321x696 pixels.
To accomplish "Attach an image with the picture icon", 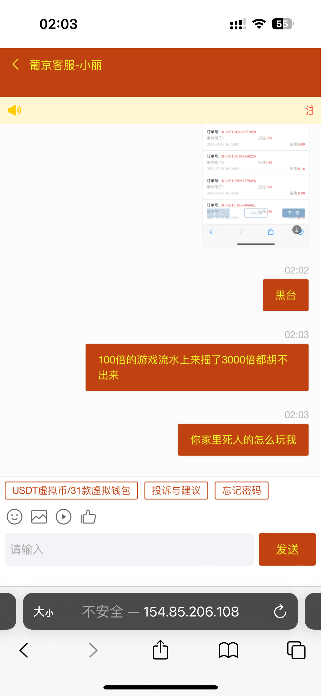I will (39, 517).
